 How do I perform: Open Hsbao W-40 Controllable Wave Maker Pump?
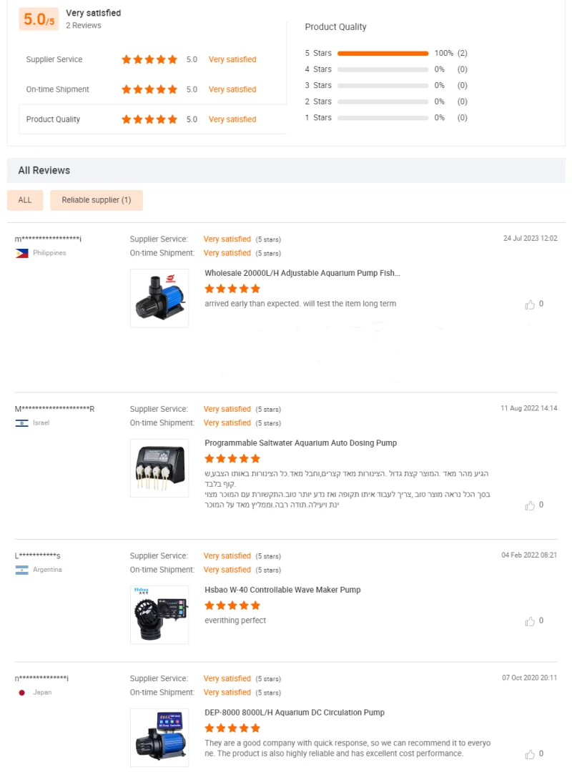(282, 590)
